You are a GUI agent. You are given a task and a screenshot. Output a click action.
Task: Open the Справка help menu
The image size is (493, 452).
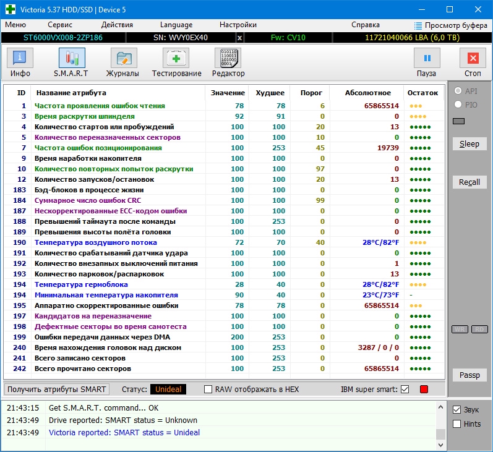(366, 25)
